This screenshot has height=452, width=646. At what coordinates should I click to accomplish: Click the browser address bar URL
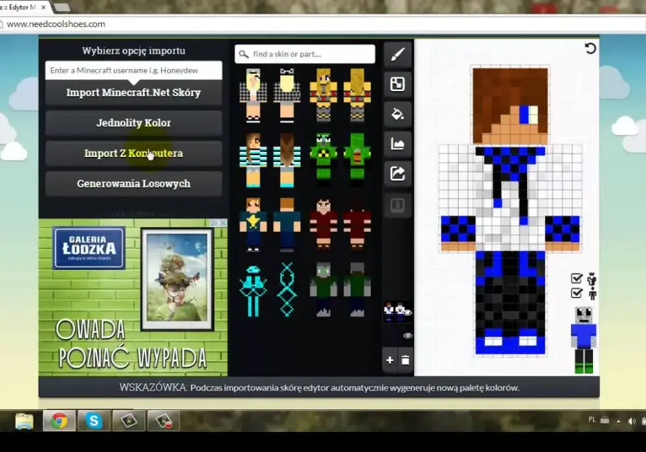click(56, 24)
